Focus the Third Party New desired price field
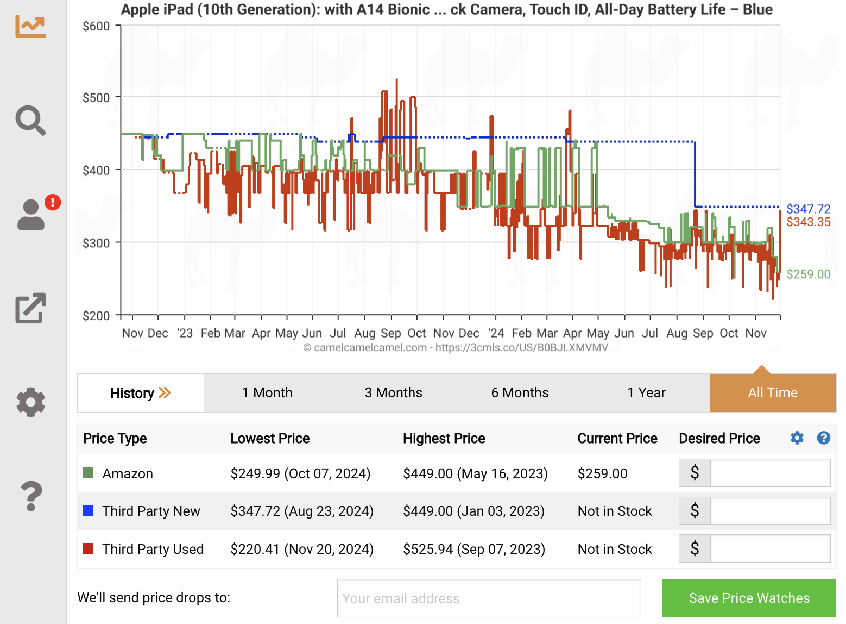Screen dimensions: 846x624 (x=770, y=511)
